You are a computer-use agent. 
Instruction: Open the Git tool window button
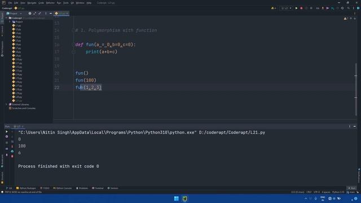coord(9,188)
